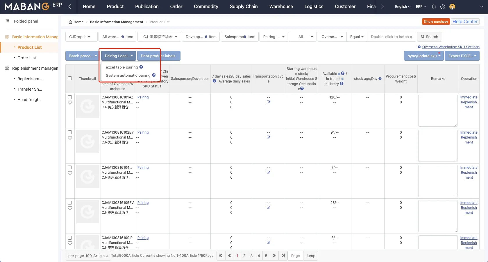Viewport: 488px width, 262px height.
Task: Tick the select-all checkbox in table header
Action: [x=70, y=78]
